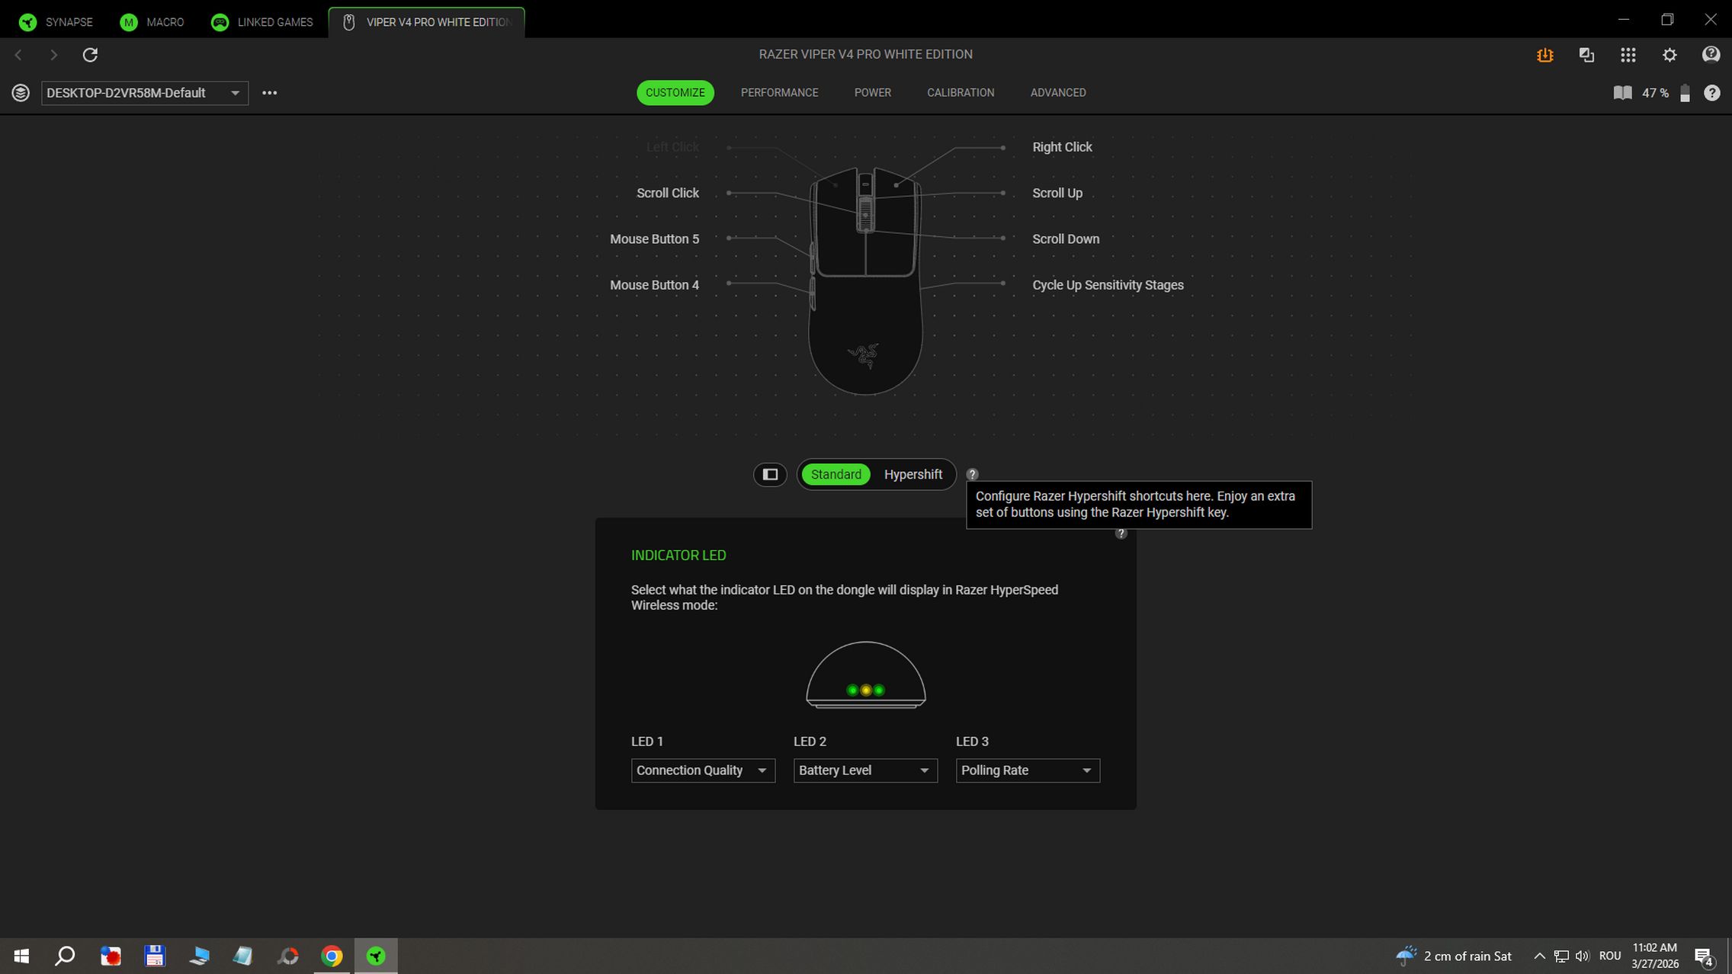Switch to Hypershift mode
Viewport: 1732px width, 974px height.
tap(913, 475)
